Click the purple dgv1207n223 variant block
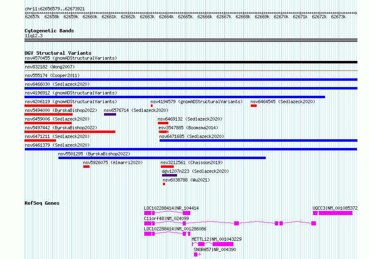This screenshot has height=259, width=369. click(170, 175)
